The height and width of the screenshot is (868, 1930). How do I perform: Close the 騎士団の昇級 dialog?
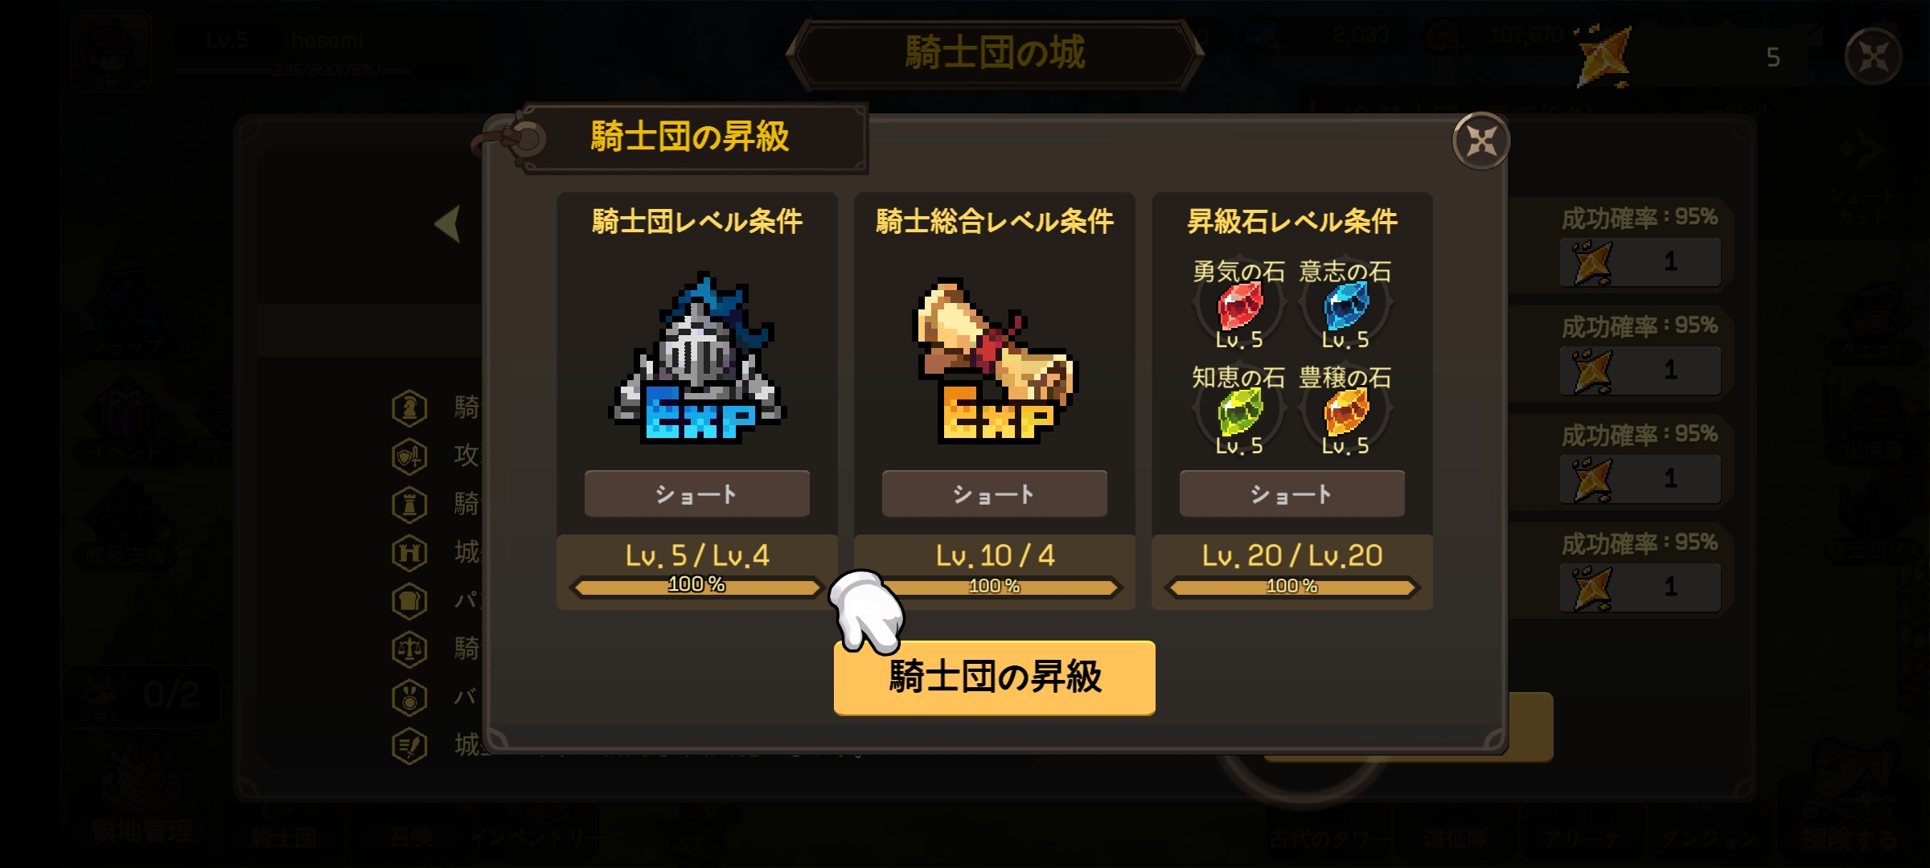1480,141
